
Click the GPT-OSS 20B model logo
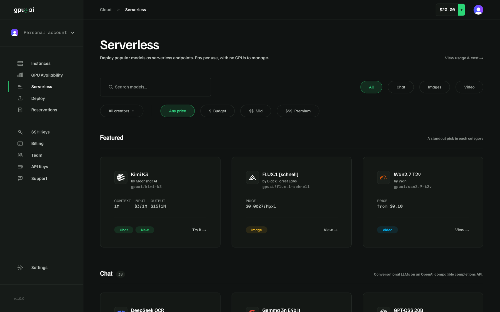point(384,310)
